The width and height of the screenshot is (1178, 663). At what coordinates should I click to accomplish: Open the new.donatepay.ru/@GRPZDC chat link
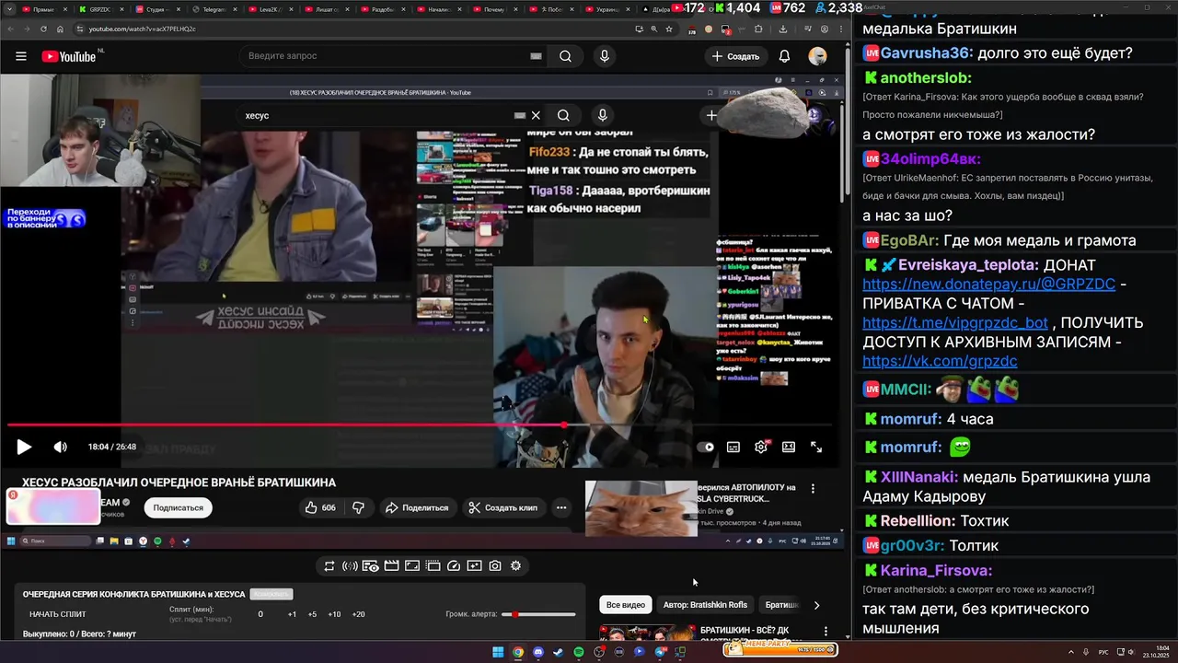click(x=988, y=285)
